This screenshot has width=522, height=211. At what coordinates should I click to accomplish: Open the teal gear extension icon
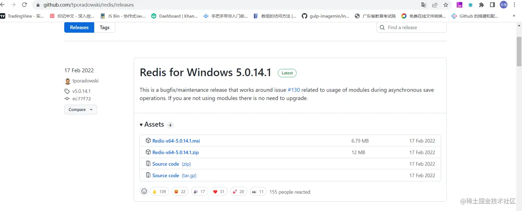click(471, 5)
